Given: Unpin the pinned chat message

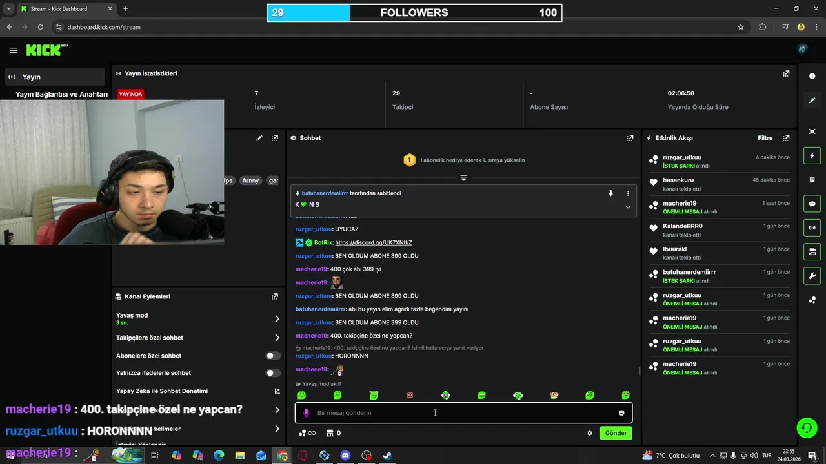Looking at the screenshot, I should [x=610, y=193].
